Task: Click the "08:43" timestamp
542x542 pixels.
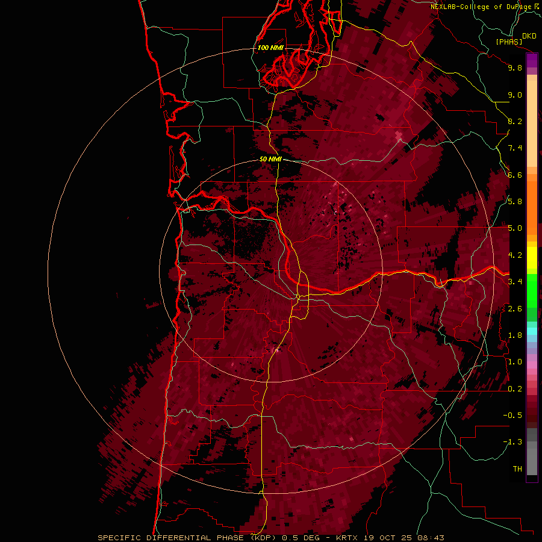Action: (x=431, y=538)
